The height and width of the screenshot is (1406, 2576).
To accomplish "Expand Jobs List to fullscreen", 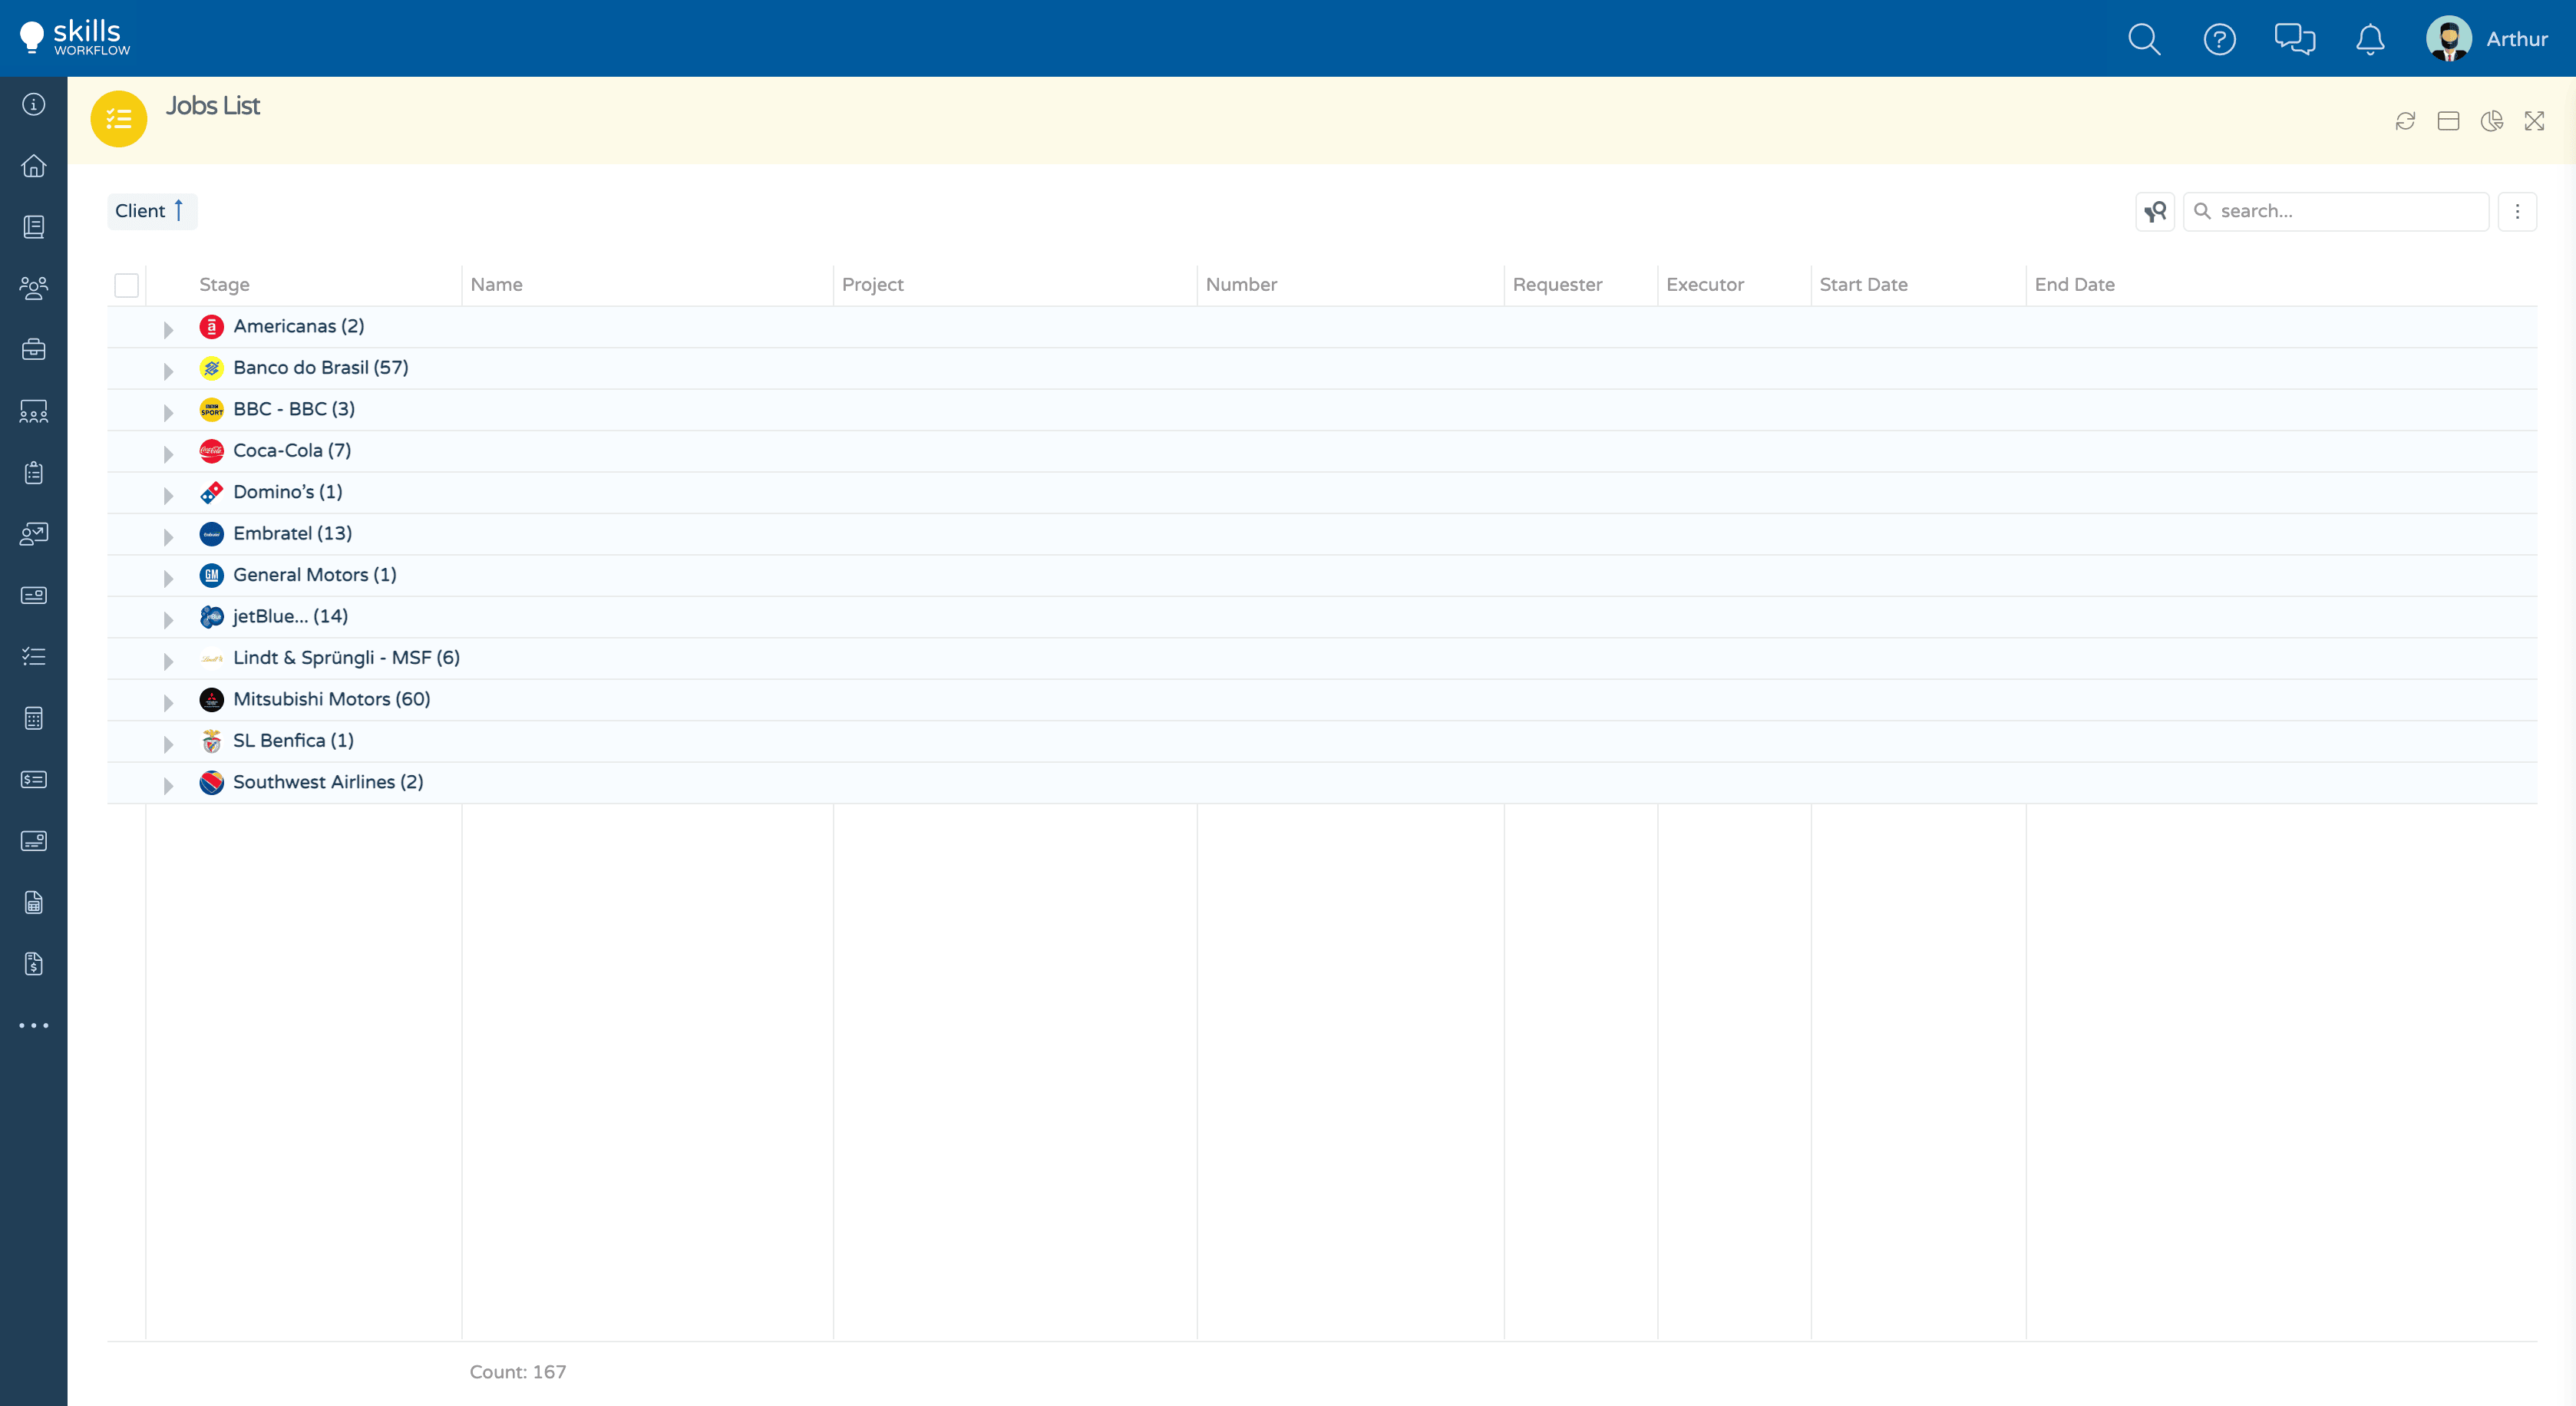I will [2534, 121].
